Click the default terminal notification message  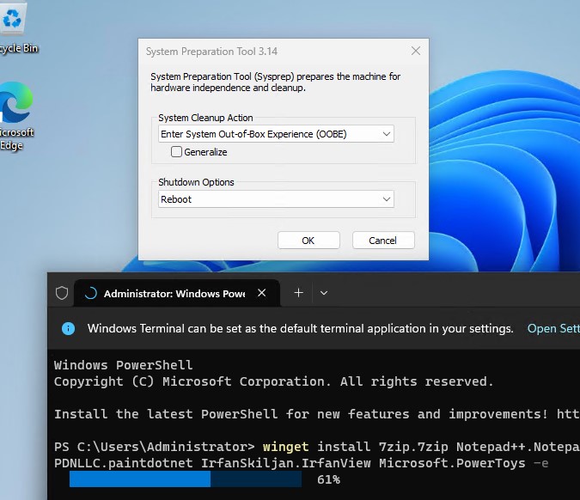click(x=301, y=328)
